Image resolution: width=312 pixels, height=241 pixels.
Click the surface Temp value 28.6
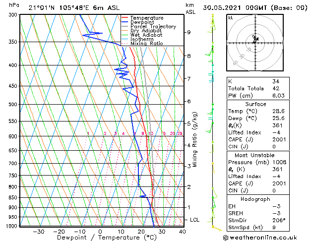pyautogui.click(x=278, y=111)
